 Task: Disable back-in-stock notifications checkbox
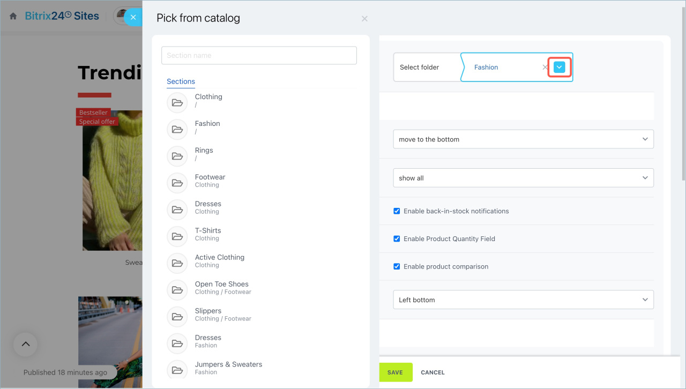(397, 211)
